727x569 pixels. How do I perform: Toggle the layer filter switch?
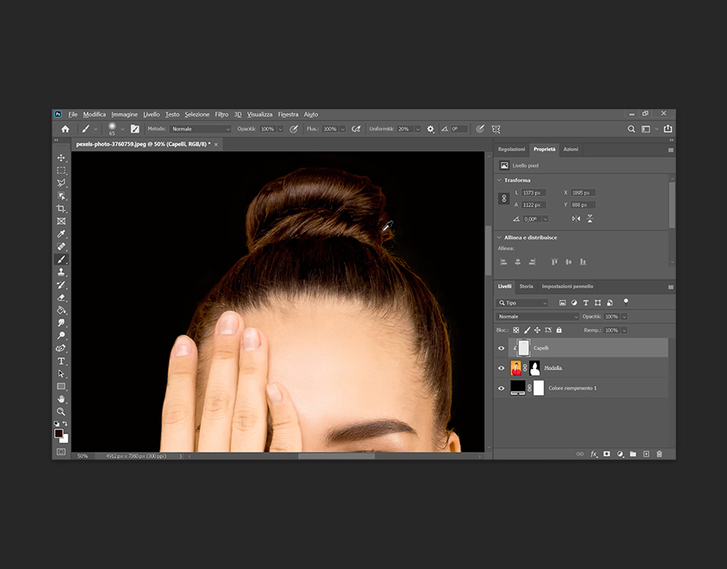click(626, 302)
